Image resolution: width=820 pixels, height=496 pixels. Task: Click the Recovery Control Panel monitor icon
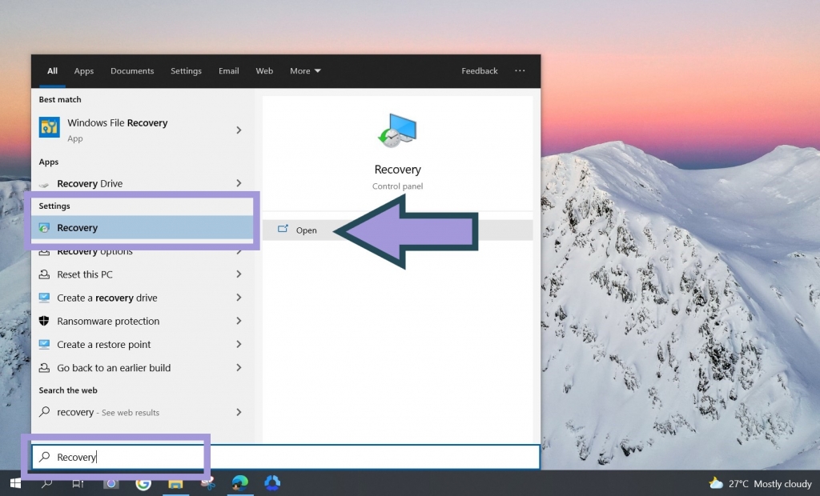(x=397, y=130)
